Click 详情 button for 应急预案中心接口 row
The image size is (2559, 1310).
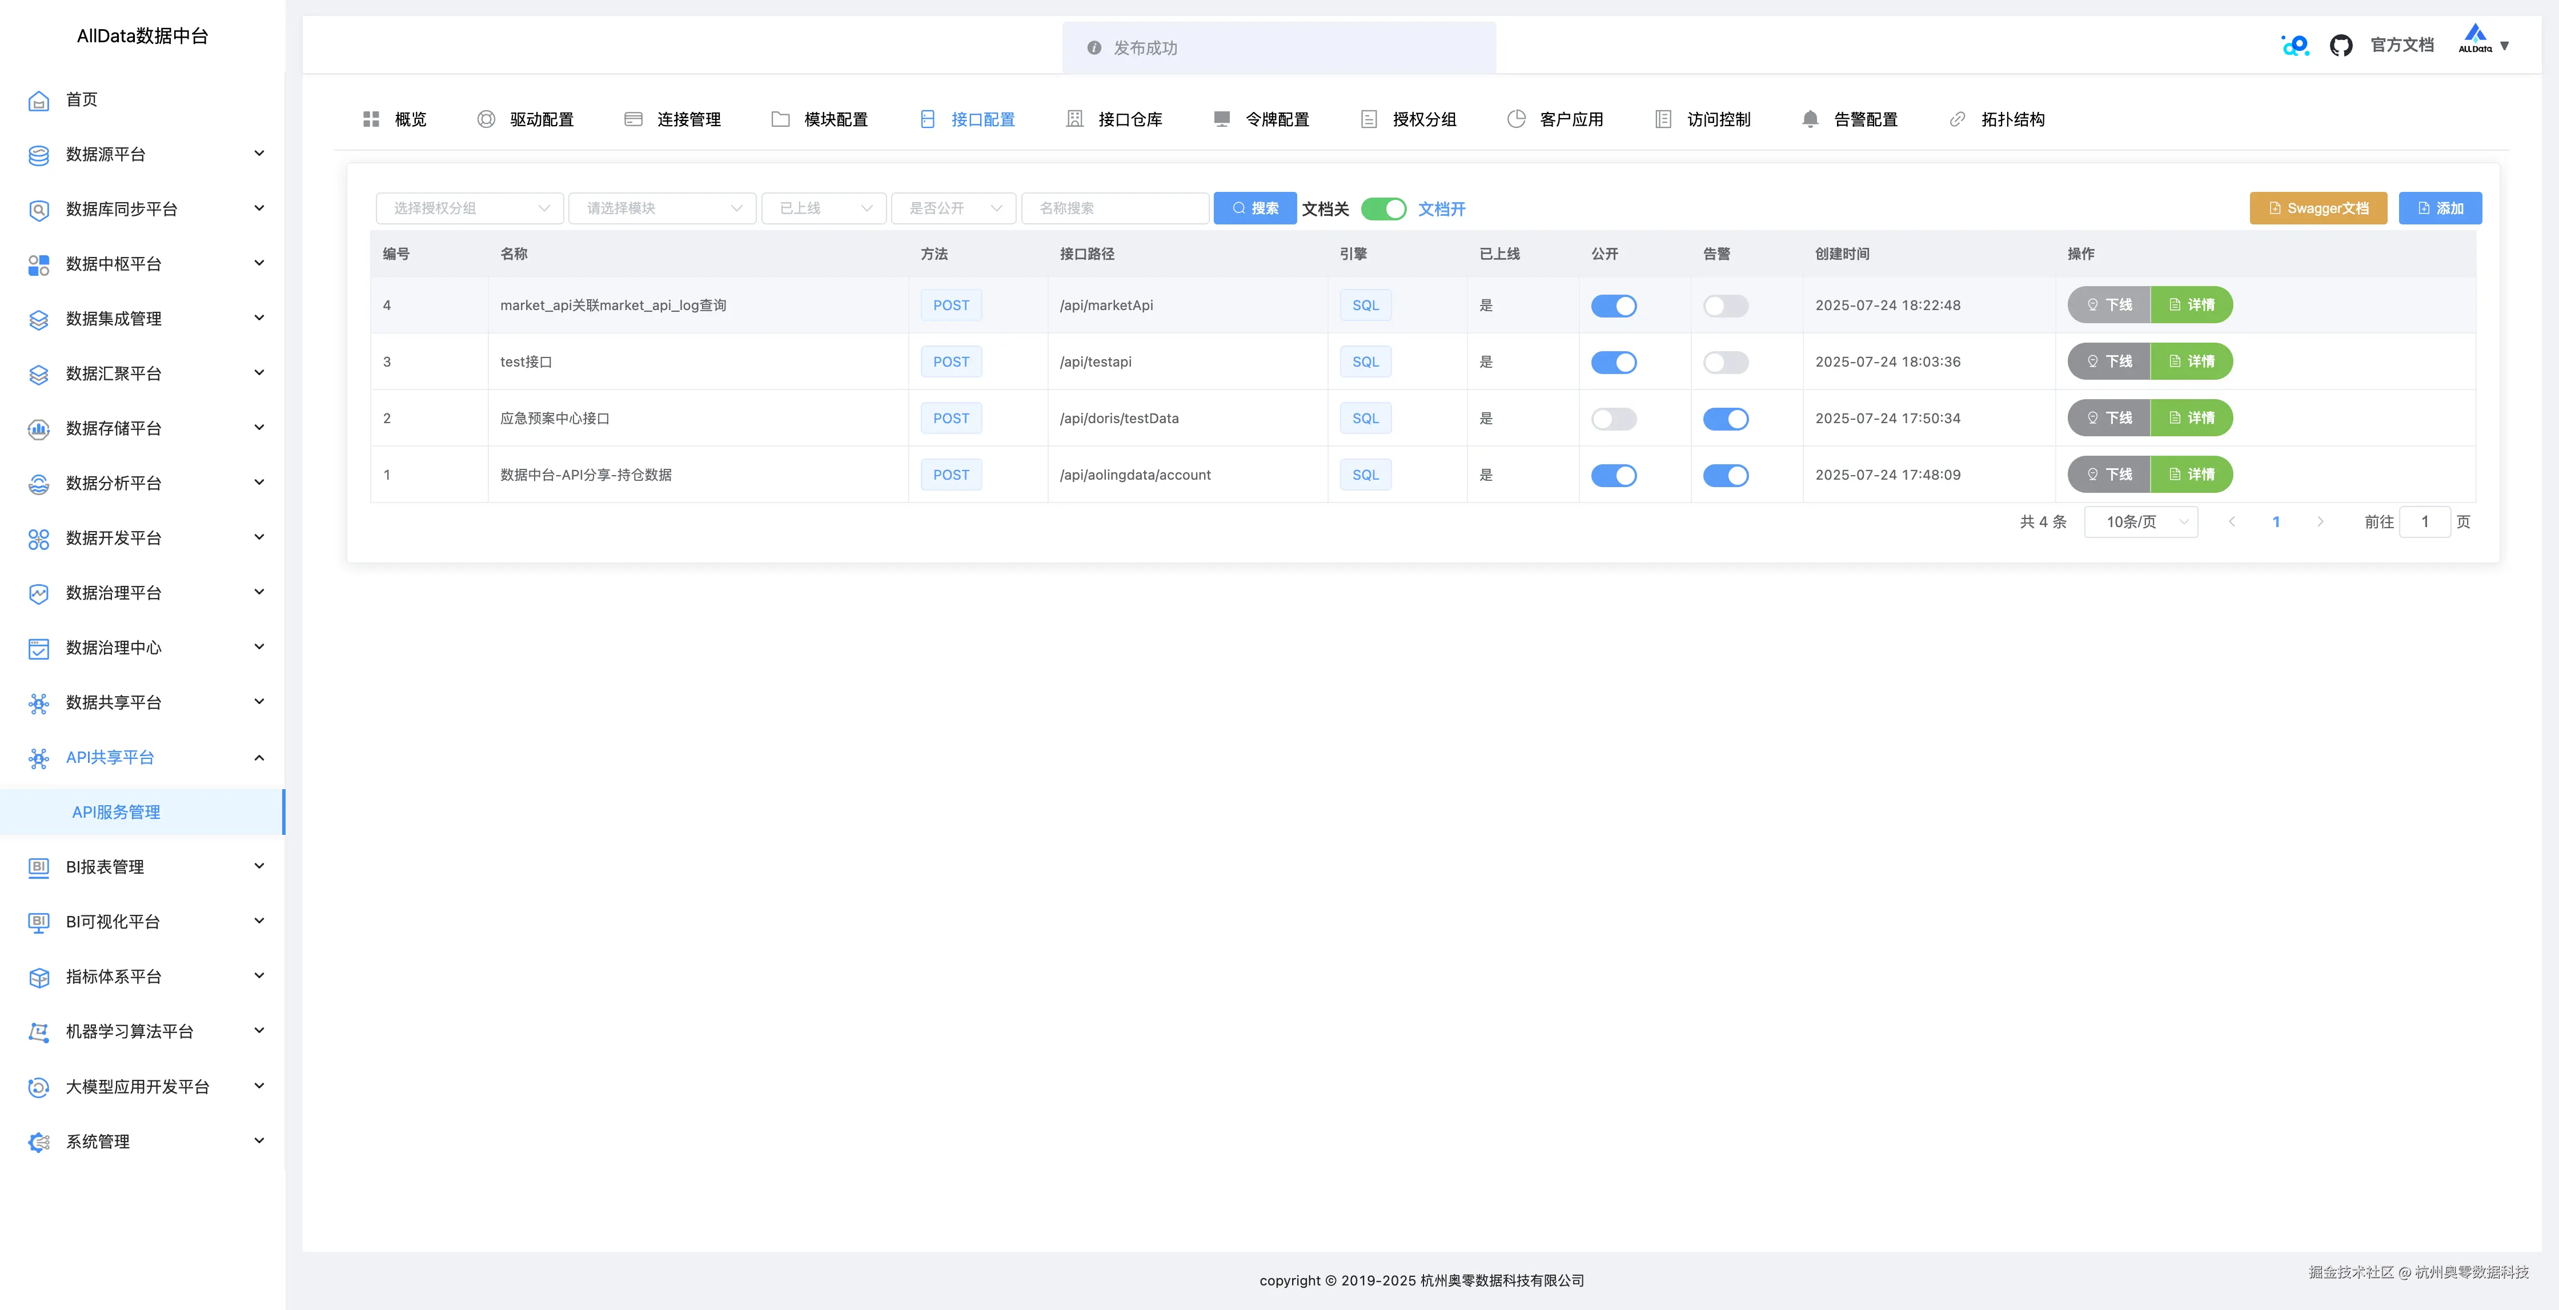pyautogui.click(x=2192, y=418)
